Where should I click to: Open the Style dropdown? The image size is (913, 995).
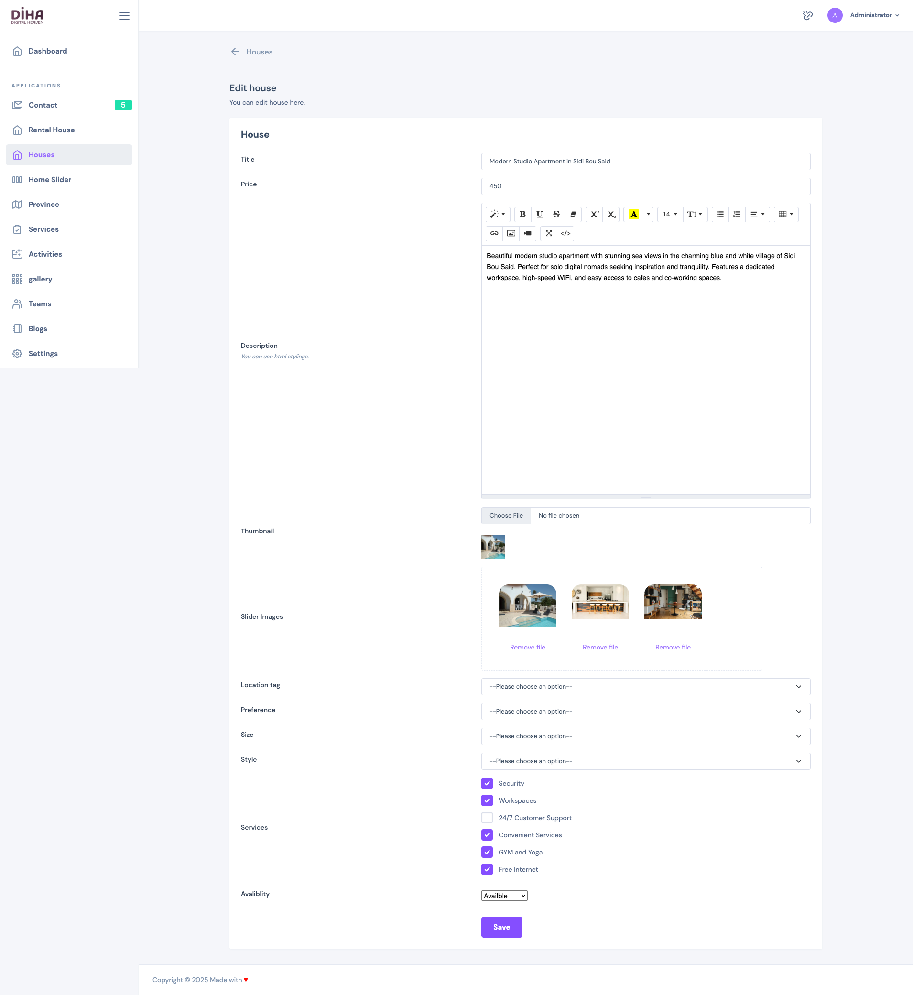click(x=645, y=761)
